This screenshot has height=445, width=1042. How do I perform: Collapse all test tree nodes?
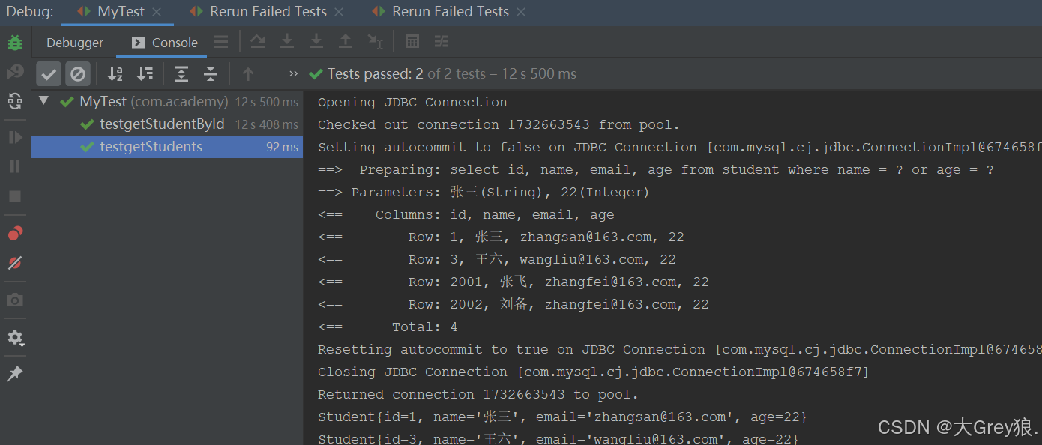point(211,73)
